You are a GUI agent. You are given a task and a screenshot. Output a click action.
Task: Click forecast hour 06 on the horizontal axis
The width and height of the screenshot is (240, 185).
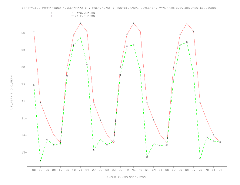(x=47, y=170)
